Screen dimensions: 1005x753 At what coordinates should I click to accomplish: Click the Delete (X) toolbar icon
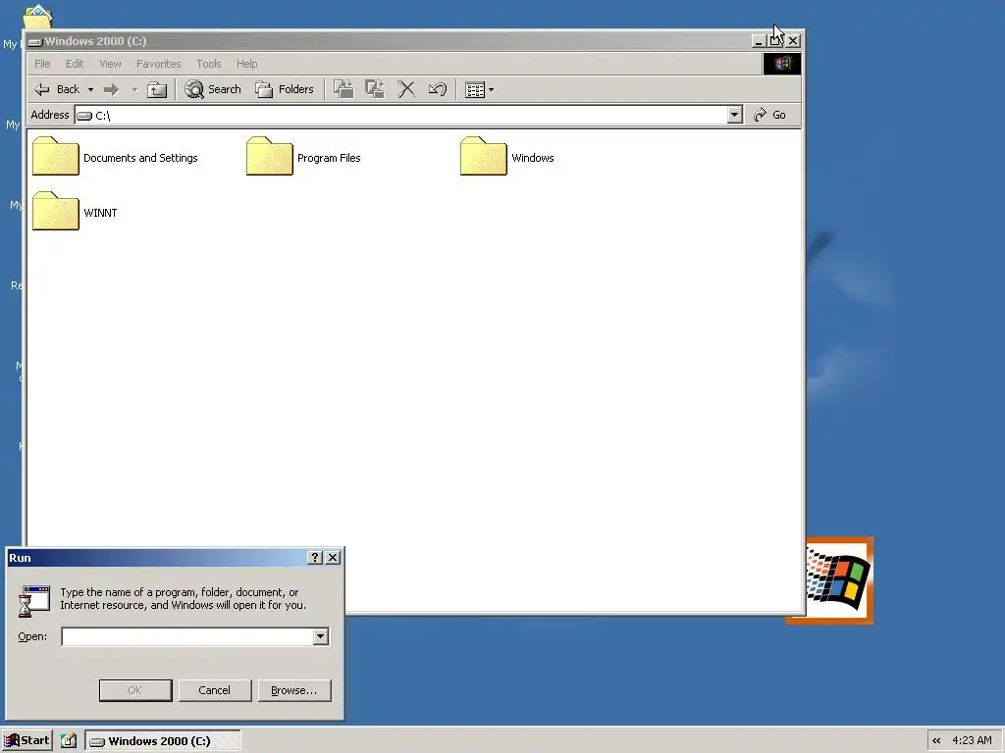406,89
